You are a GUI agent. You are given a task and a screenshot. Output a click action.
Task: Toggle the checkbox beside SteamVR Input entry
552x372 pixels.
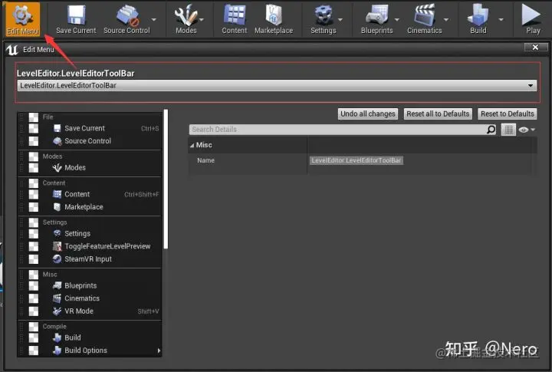(x=34, y=259)
